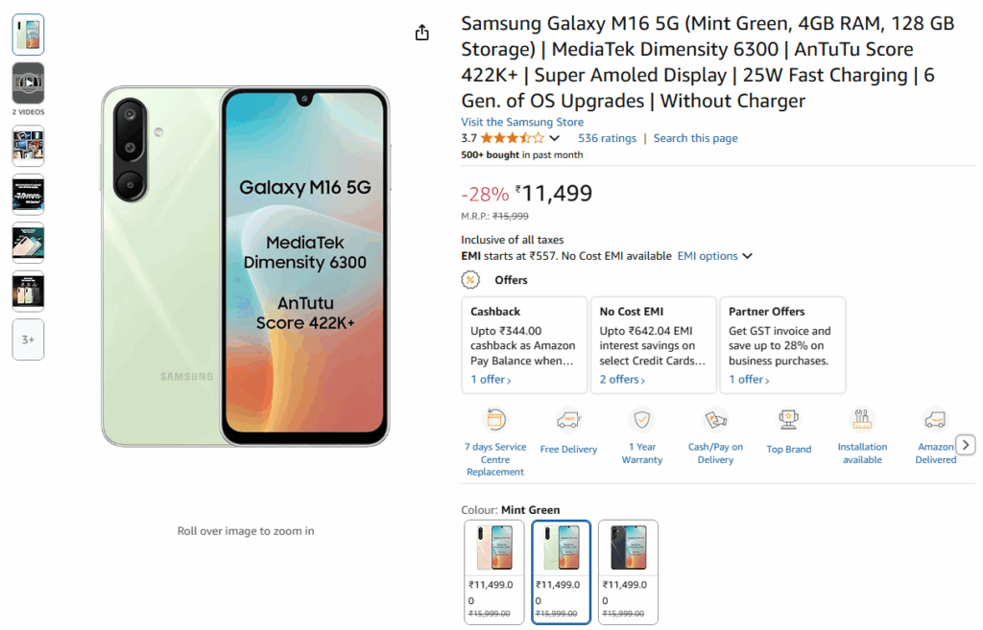Screen dimensions: 983x630
Task: Select the black colour variant swatch
Action: coord(628,572)
